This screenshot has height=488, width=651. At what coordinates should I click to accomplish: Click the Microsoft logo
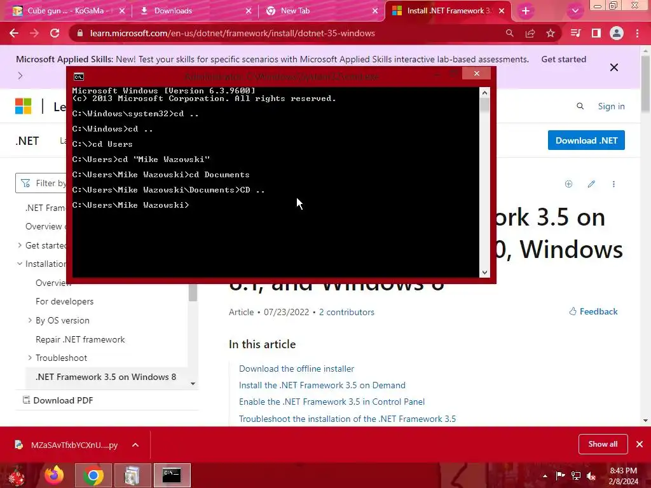[x=24, y=106]
